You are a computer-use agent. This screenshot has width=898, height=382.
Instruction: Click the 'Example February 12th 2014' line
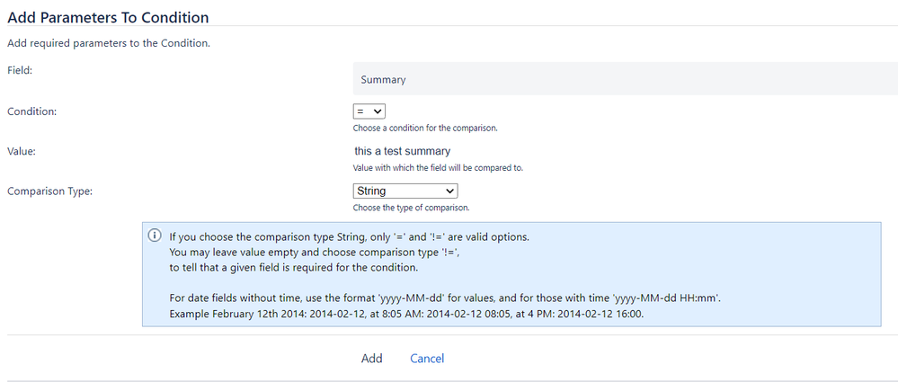coord(407,314)
